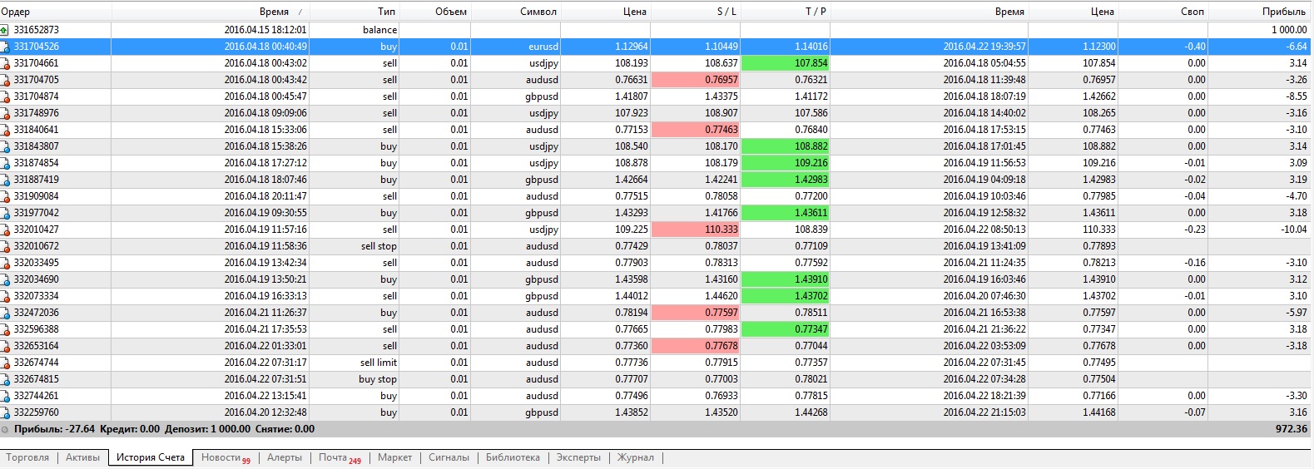Click the order icon beside 332259760
The height and width of the screenshot is (469, 1314).
(5, 412)
